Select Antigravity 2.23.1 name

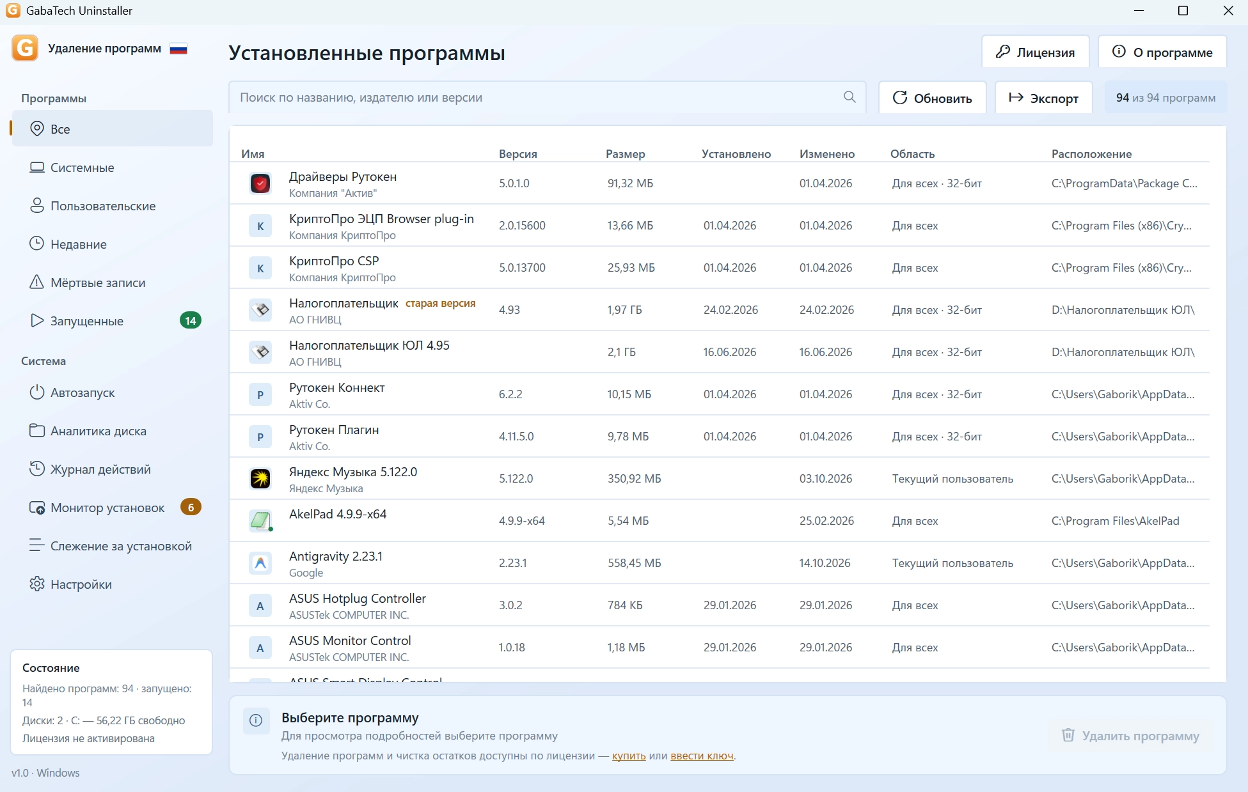(336, 556)
